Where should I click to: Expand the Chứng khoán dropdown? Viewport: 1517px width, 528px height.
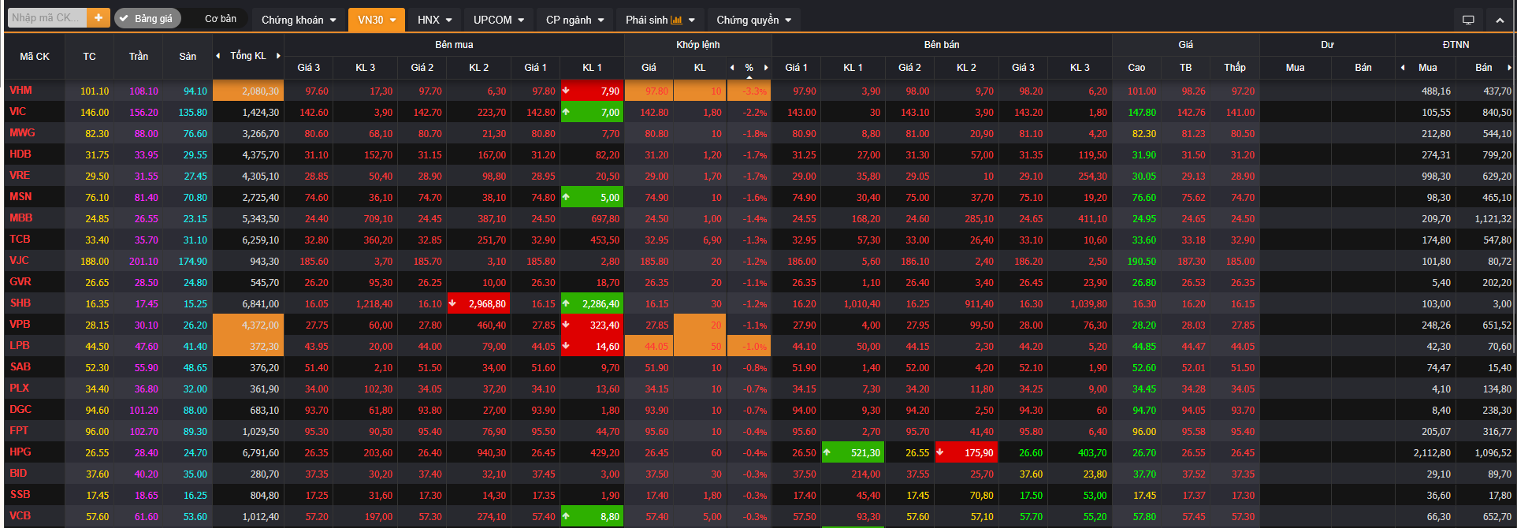click(x=299, y=20)
